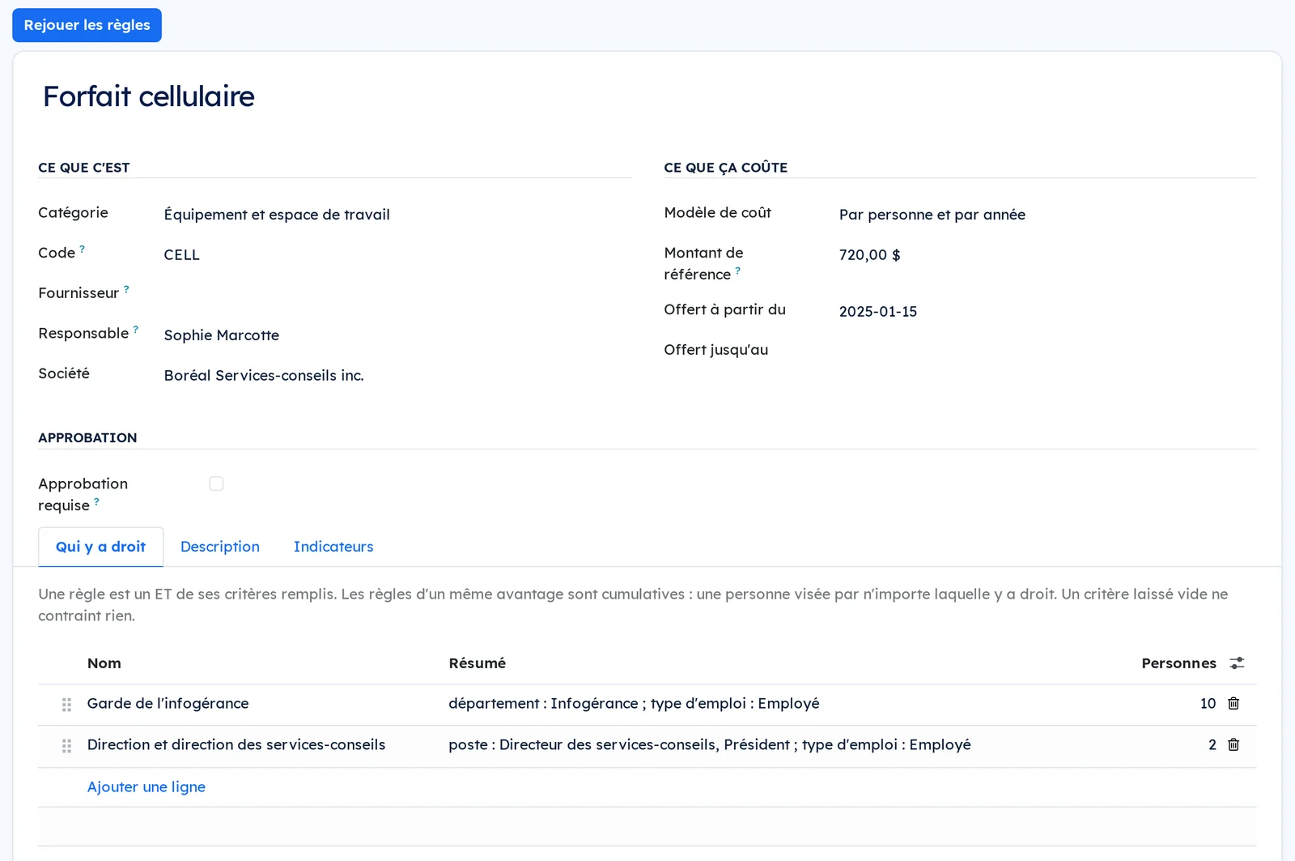The height and width of the screenshot is (861, 1295).
Task: Click the summary starting 'poste : Directeur des services-conseils'
Action: click(710, 745)
